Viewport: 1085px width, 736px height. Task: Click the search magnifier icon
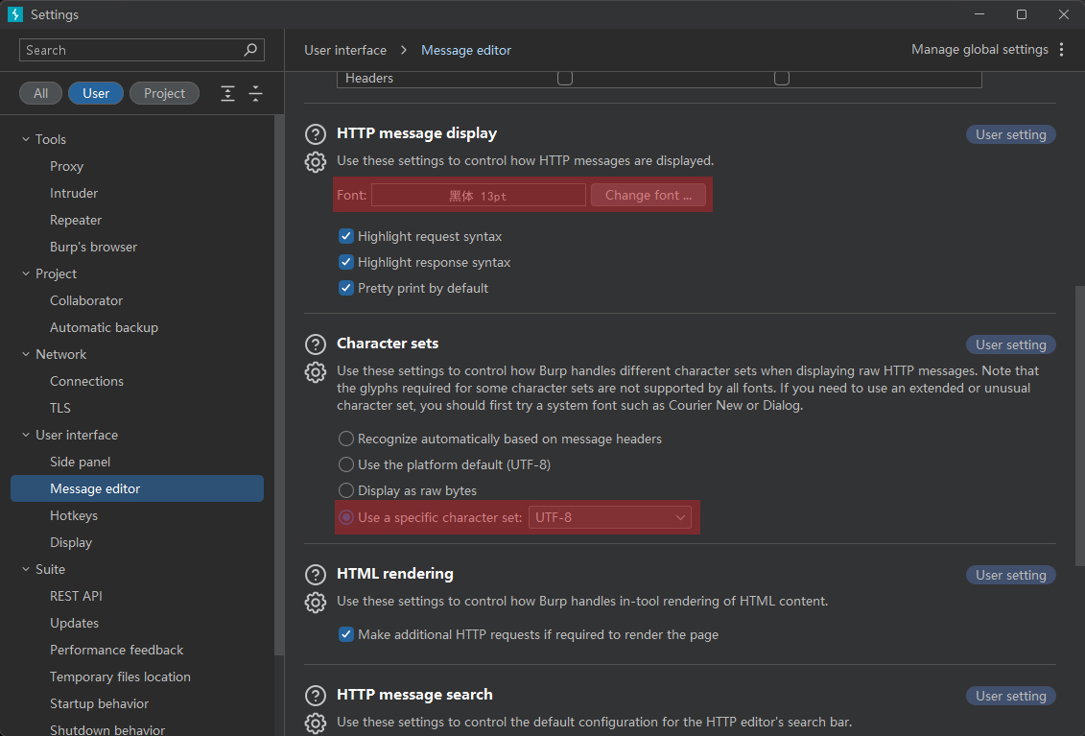point(250,50)
